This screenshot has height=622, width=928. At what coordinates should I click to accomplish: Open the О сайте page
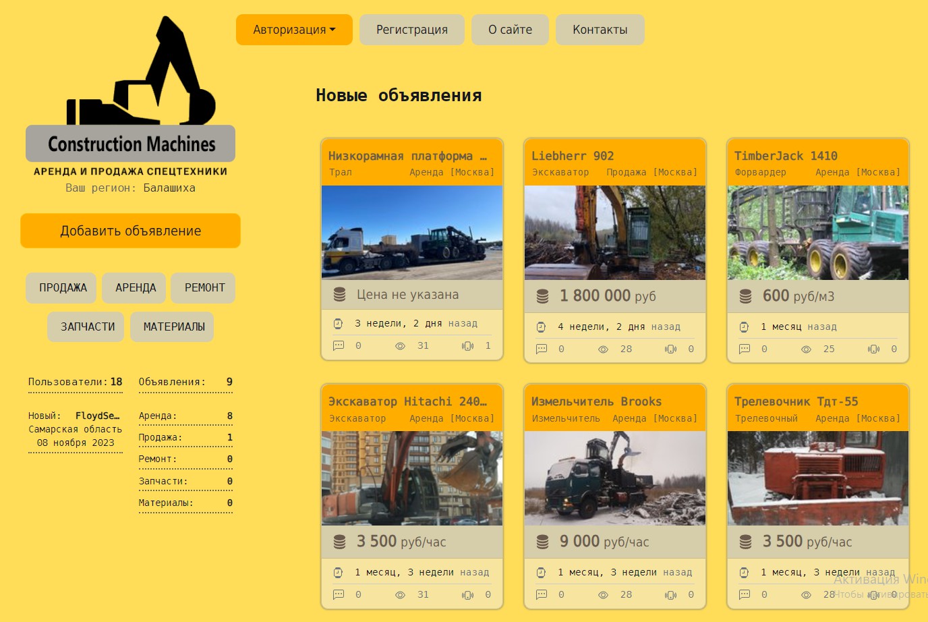click(x=510, y=30)
